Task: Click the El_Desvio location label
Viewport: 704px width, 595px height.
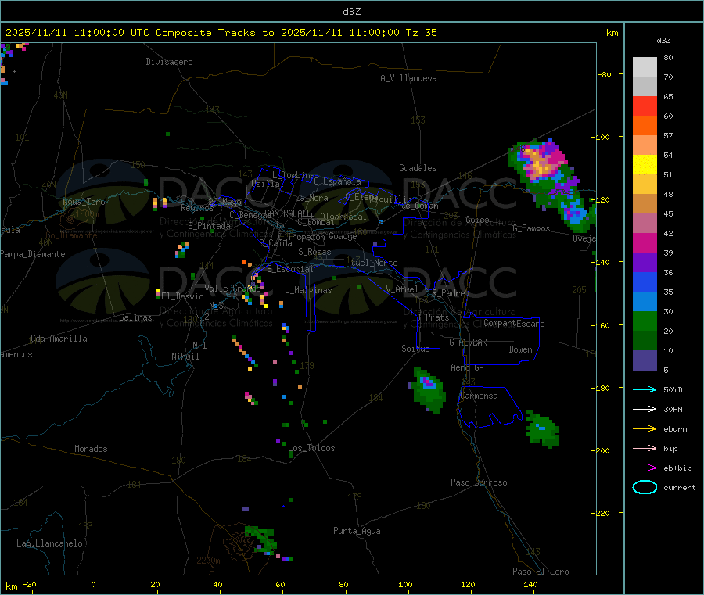Action: [182, 296]
